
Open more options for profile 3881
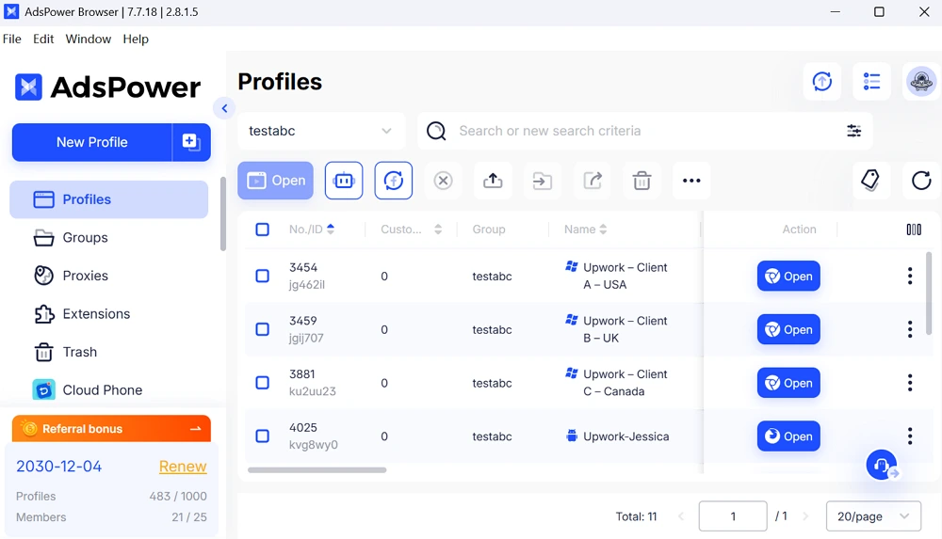tap(910, 383)
